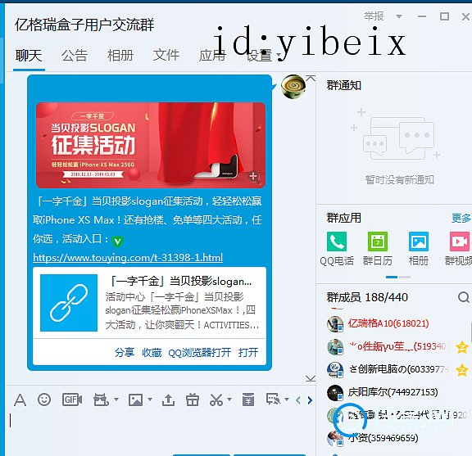Image resolution: width=472 pixels, height=456 pixels.
Task: Show previous toolbar items with left arrow
Action: click(x=298, y=400)
